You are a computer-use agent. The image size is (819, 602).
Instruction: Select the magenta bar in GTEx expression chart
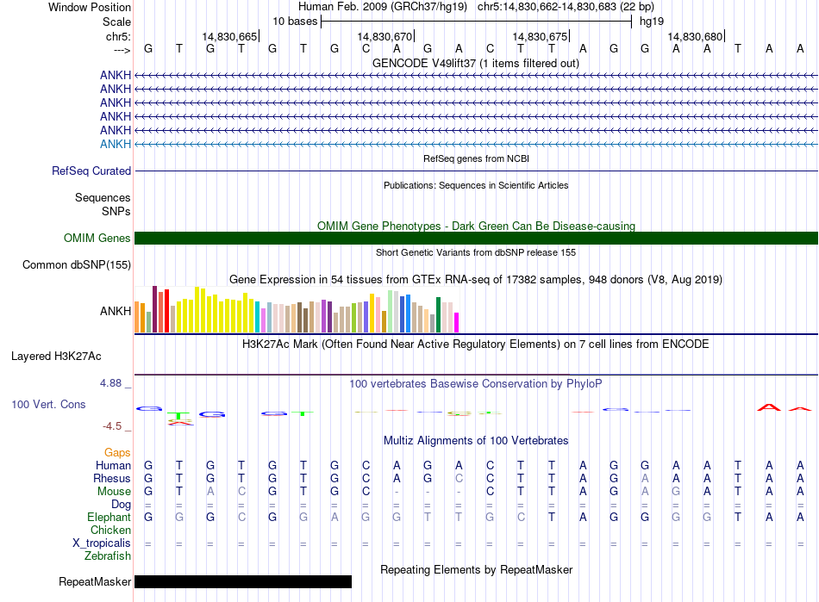[457, 322]
